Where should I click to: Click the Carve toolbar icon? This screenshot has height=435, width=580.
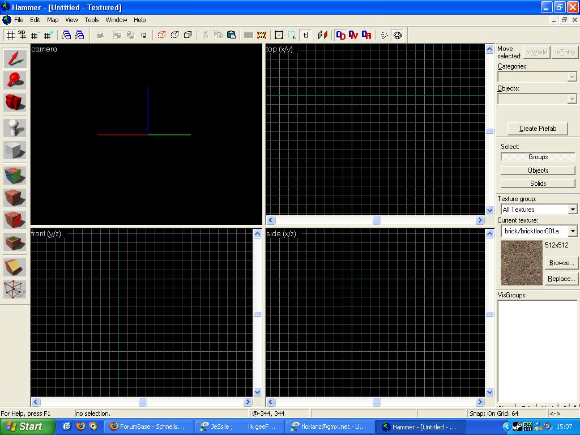tap(100, 35)
